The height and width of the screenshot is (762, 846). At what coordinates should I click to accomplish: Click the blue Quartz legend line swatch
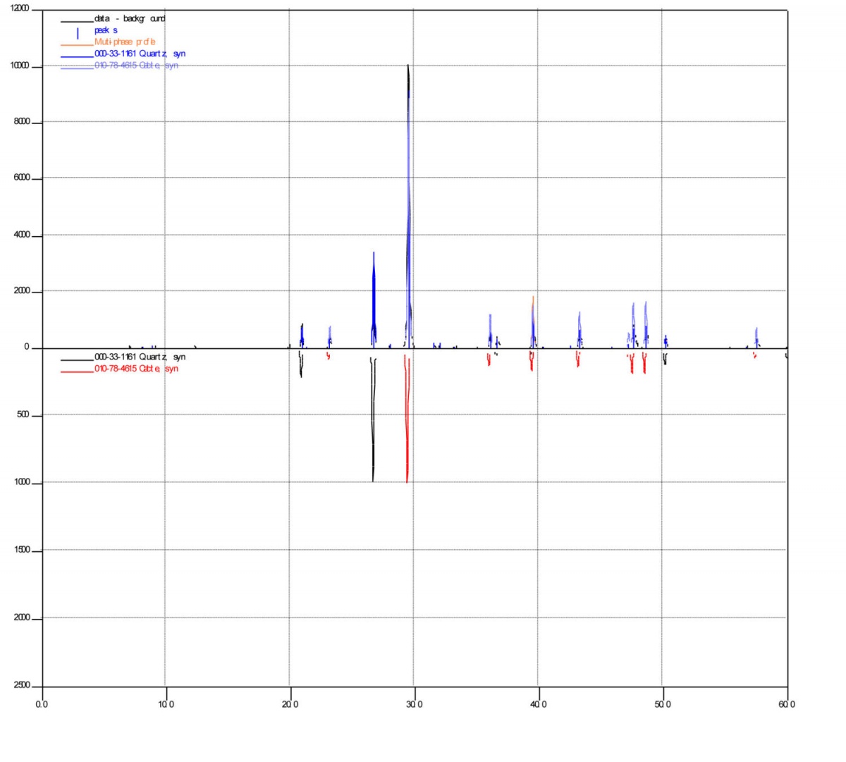[x=77, y=54]
